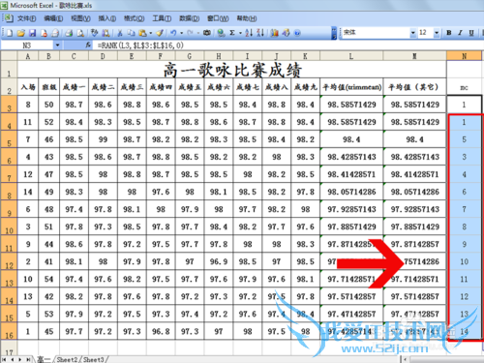The image size is (484, 363).
Task: Switch to the Sheet2 tab
Action: point(68,359)
